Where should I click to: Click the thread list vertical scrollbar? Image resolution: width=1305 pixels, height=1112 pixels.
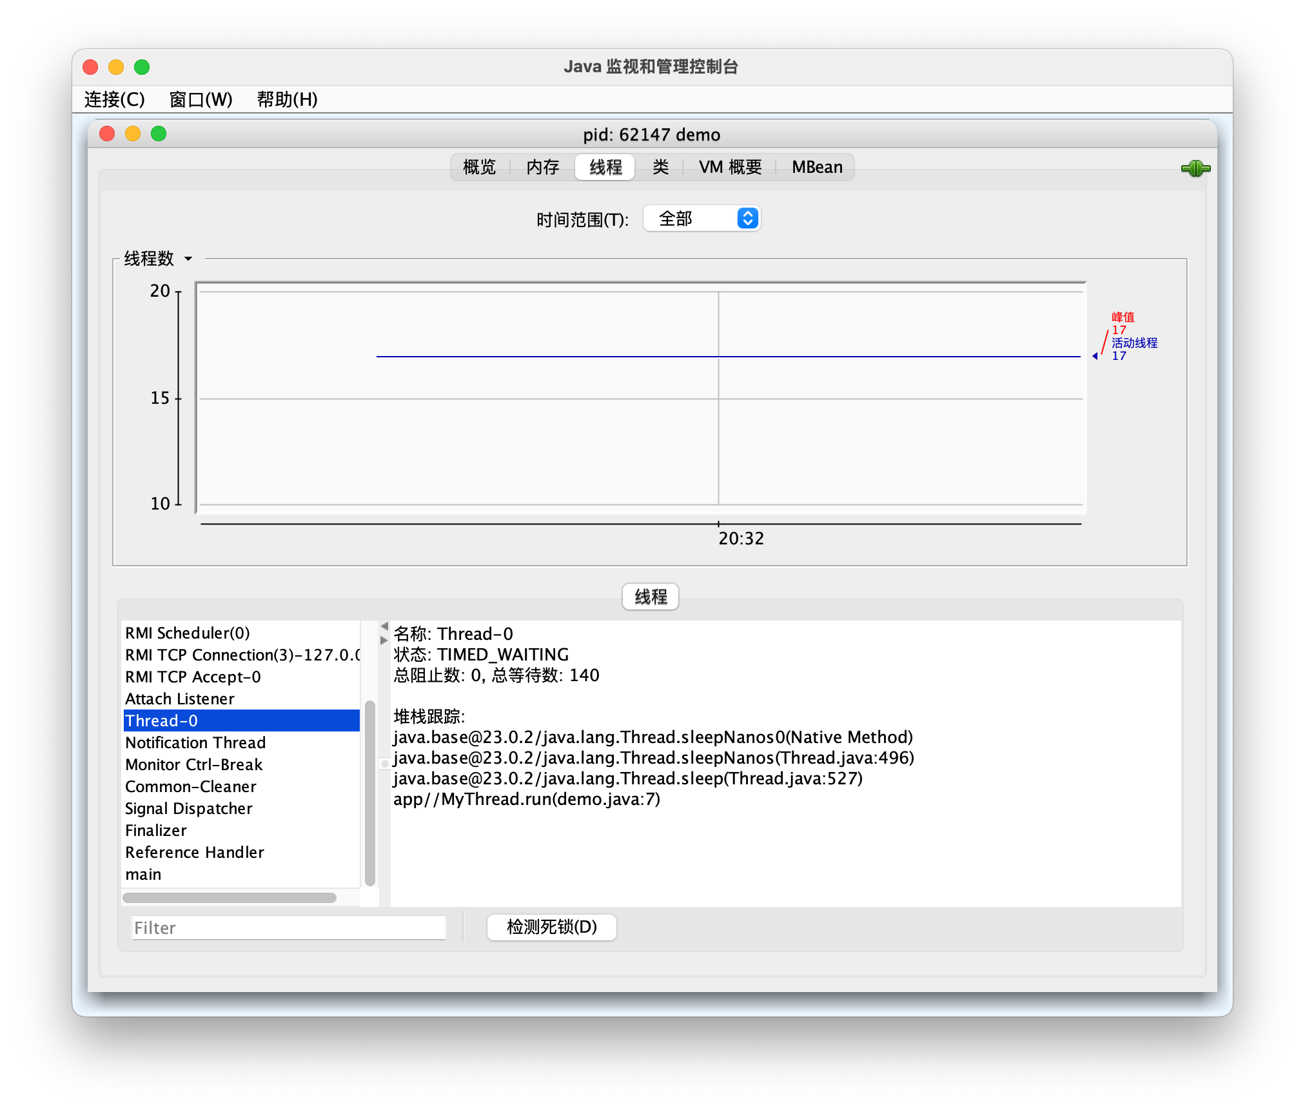369,793
